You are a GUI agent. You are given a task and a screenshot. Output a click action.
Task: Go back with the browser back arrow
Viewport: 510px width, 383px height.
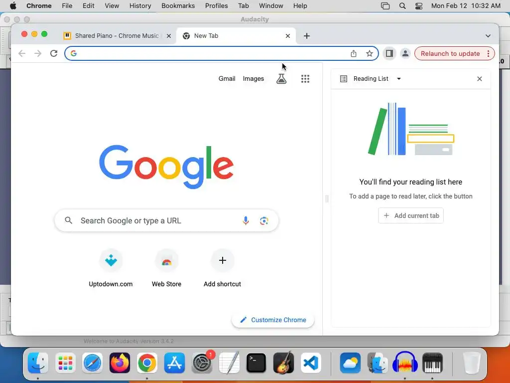[x=22, y=53]
